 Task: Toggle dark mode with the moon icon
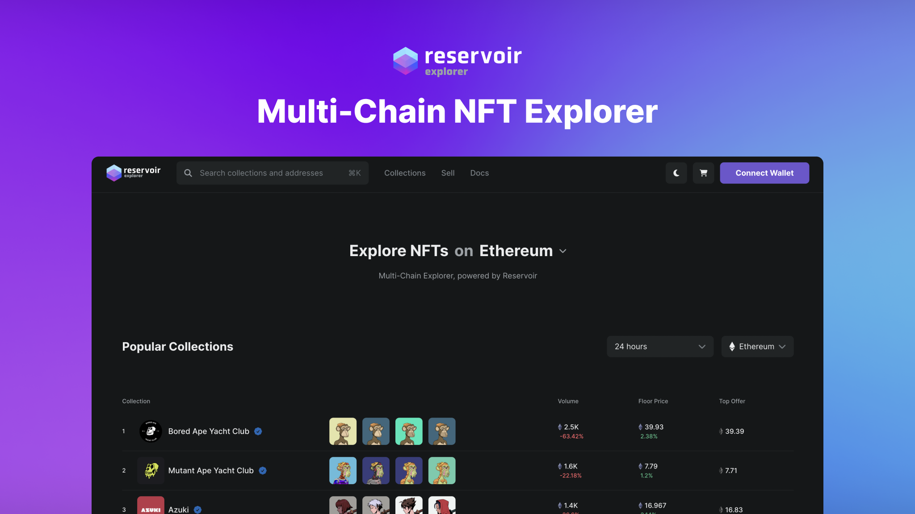pyautogui.click(x=676, y=173)
